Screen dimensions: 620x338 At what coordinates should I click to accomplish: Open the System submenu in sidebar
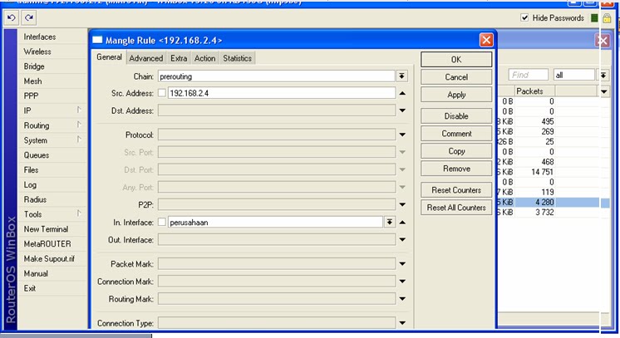(x=52, y=140)
